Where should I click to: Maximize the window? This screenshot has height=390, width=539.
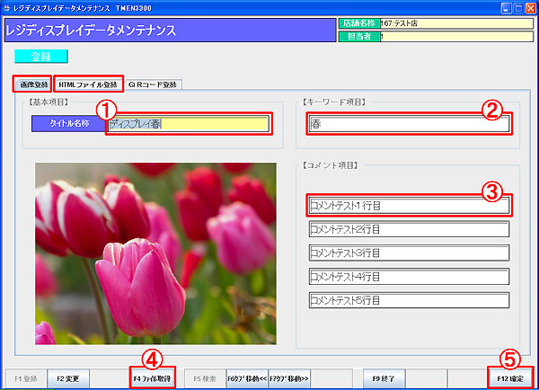click(x=518, y=8)
